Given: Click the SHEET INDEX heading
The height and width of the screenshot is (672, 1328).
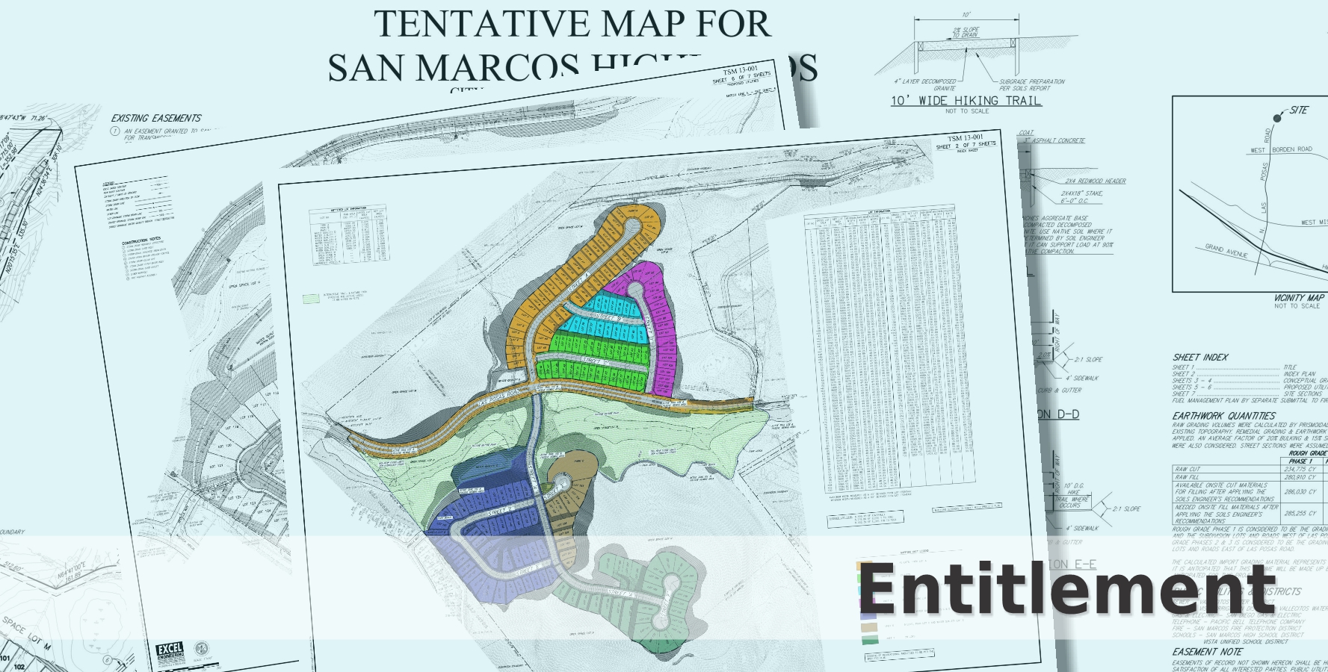Looking at the screenshot, I should tap(1200, 357).
